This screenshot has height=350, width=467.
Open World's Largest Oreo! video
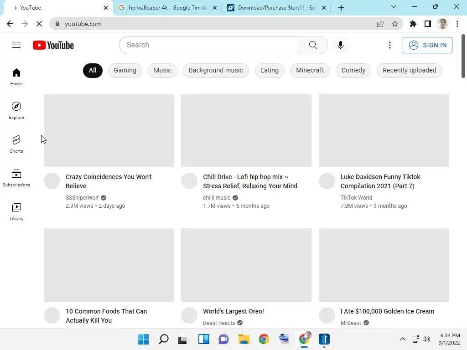pos(233,311)
